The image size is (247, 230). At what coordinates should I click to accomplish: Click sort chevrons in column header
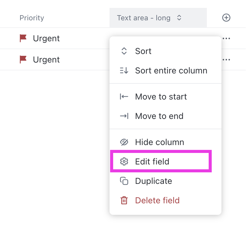179,18
